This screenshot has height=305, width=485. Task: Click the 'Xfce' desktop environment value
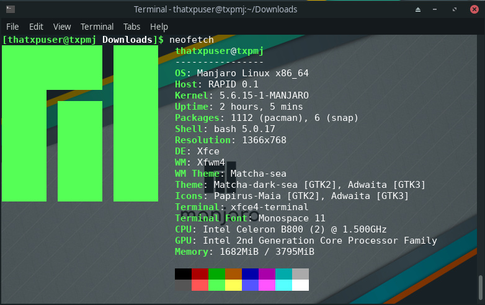(x=208, y=151)
